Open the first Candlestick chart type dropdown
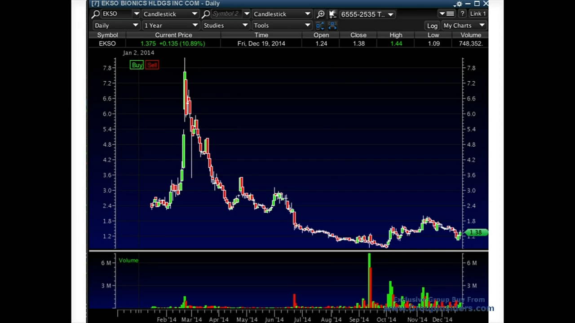Viewport: 575px width, 323px height. 170,14
